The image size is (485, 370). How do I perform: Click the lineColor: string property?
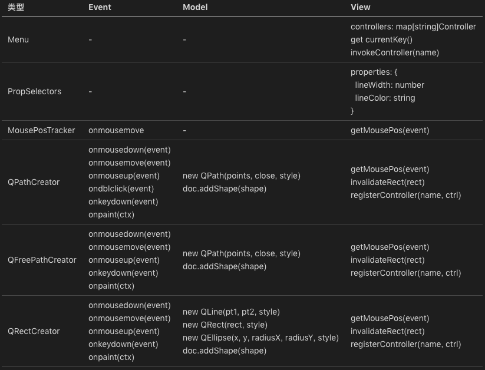(385, 98)
